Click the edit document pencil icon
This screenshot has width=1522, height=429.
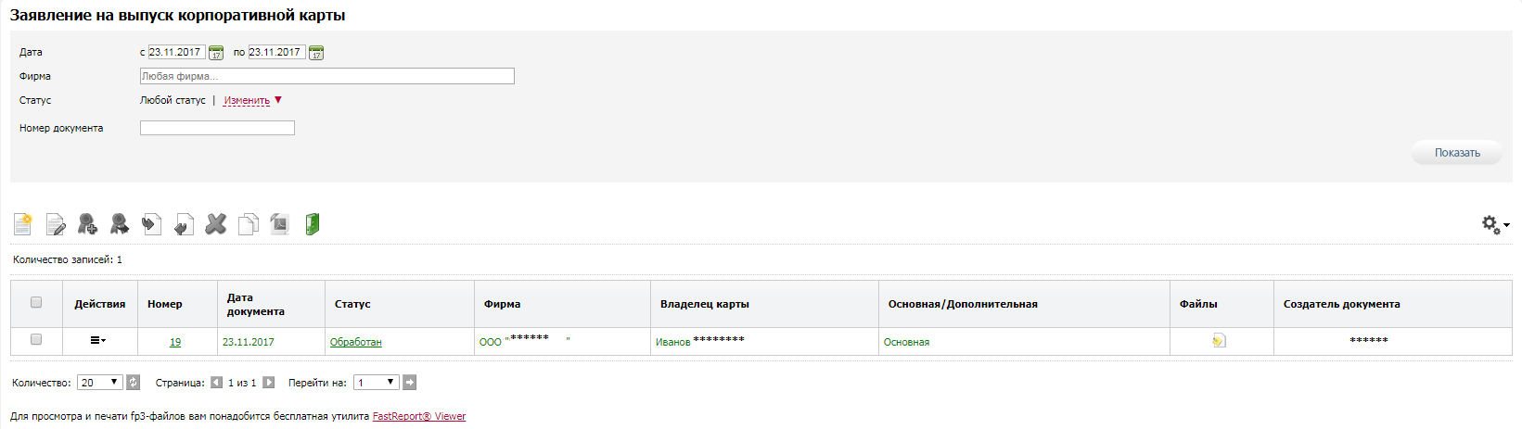(x=56, y=223)
